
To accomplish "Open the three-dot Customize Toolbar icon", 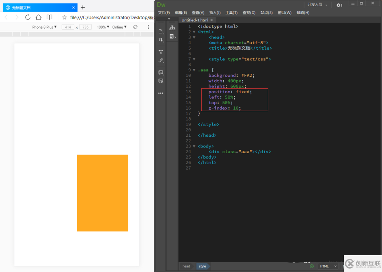I will coord(161,93).
